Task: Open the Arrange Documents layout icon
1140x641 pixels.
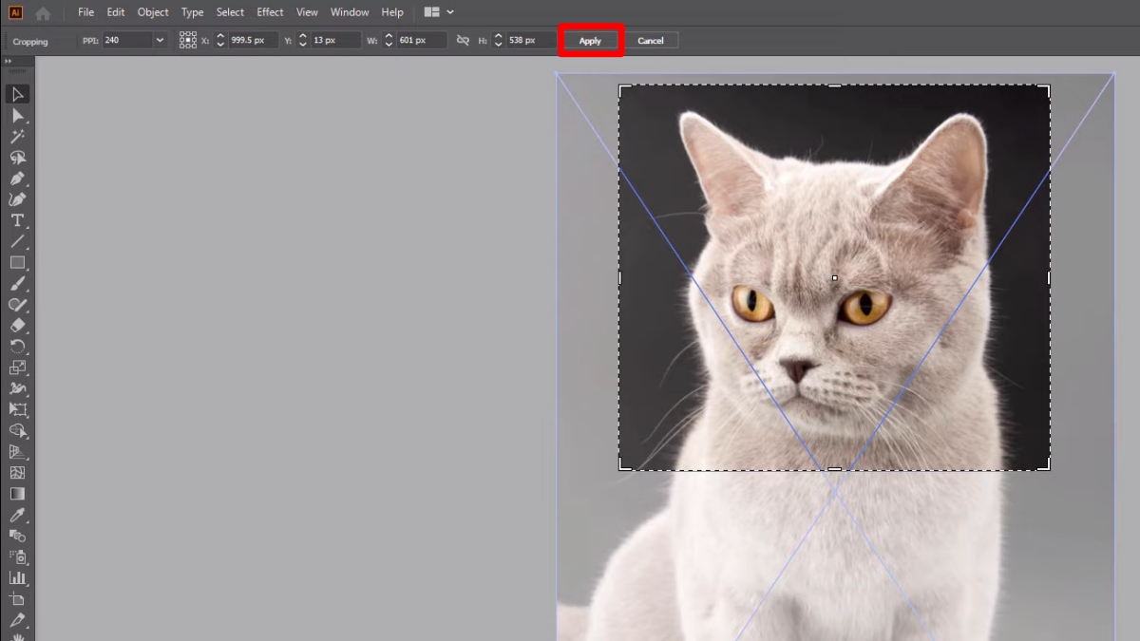Action: point(432,12)
